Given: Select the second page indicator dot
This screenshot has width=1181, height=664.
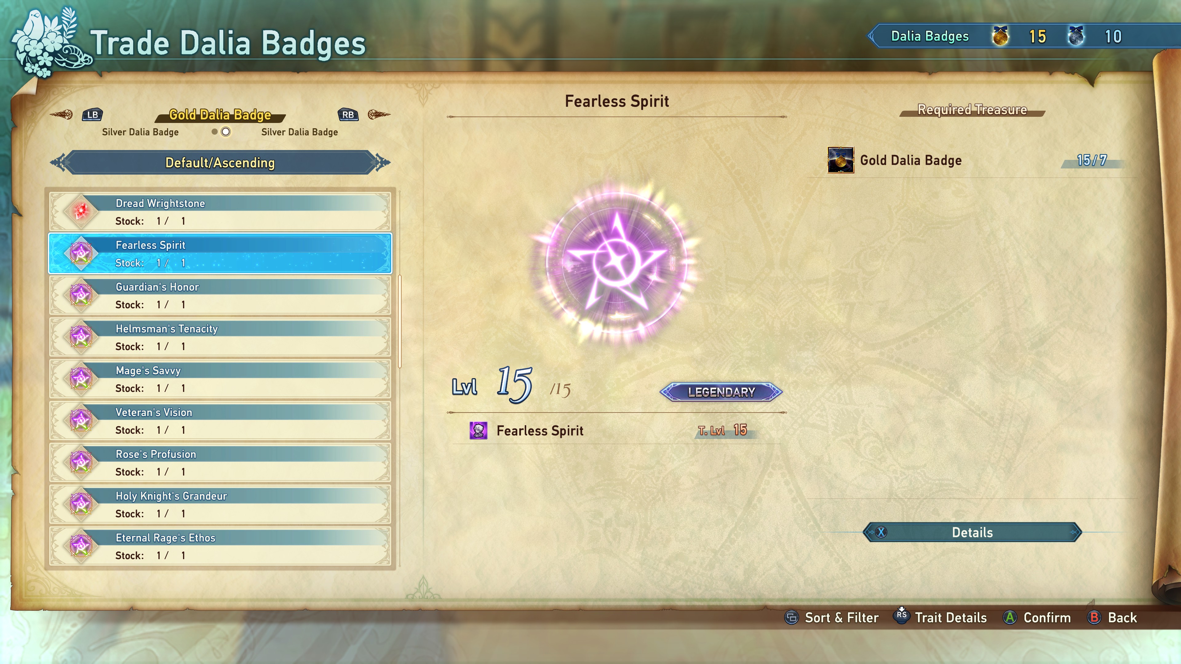Looking at the screenshot, I should 225,132.
